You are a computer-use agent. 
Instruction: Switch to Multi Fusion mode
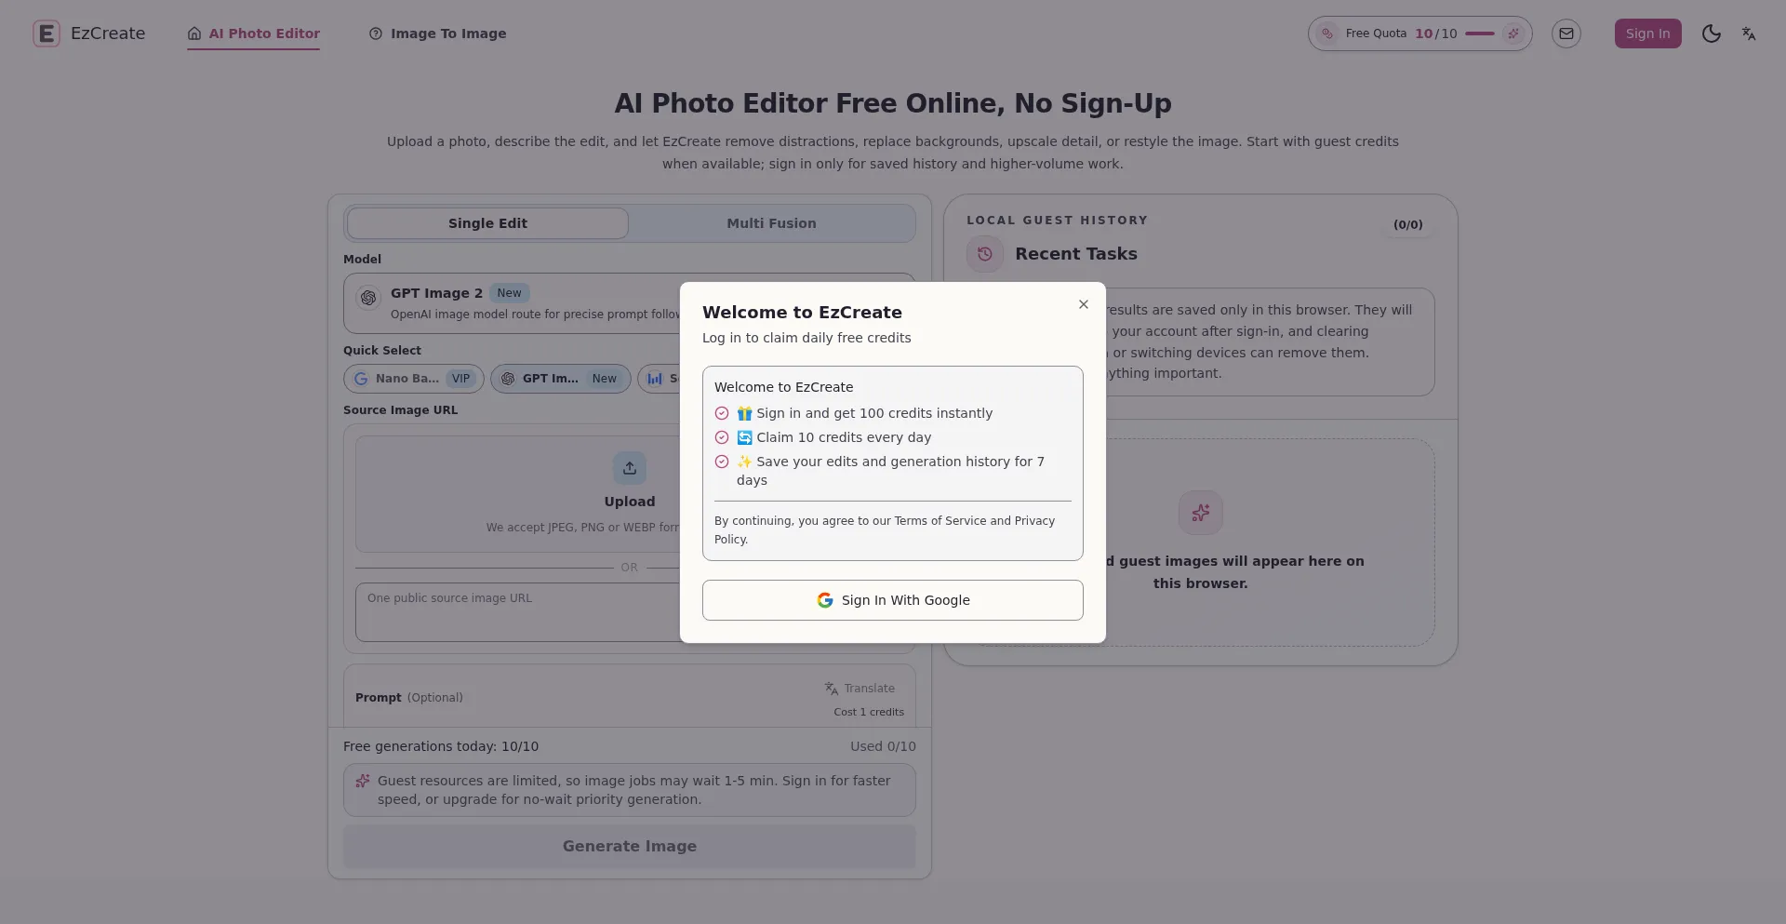pos(771,223)
